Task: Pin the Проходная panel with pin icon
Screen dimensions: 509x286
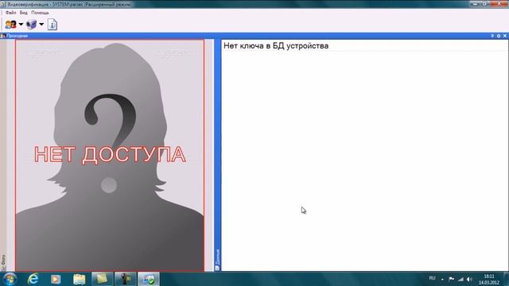Action: click(x=492, y=36)
